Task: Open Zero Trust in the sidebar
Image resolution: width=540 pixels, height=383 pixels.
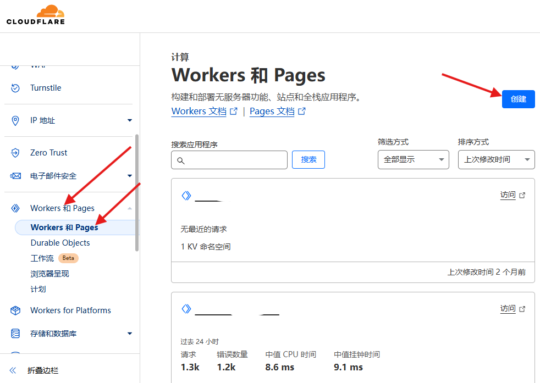Action: (x=48, y=153)
